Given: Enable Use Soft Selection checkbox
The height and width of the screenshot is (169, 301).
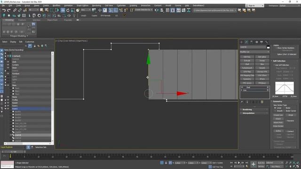Looking at the screenshot, I should (x=274, y=65).
